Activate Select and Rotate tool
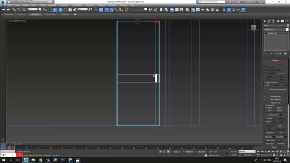290x163 pixels. (65, 10)
